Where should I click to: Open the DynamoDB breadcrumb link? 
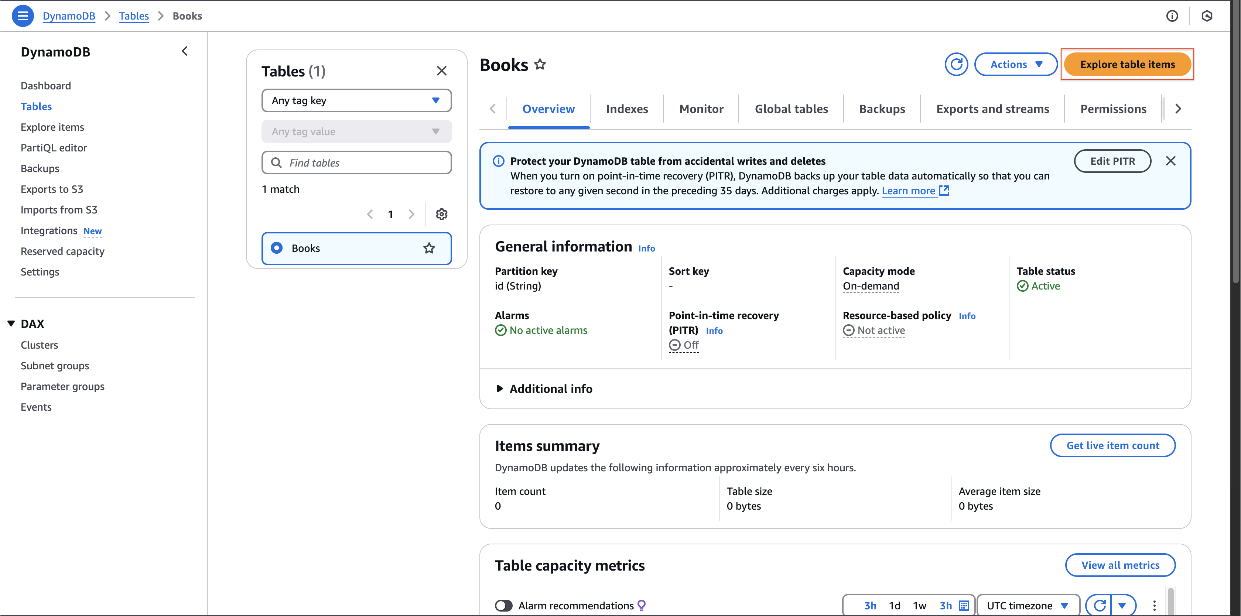coord(69,16)
